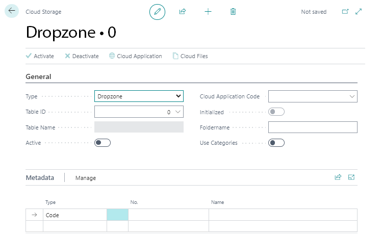The width and height of the screenshot is (382, 234).
Task: Expand page with diagonal arrows icon
Action: pyautogui.click(x=359, y=11)
